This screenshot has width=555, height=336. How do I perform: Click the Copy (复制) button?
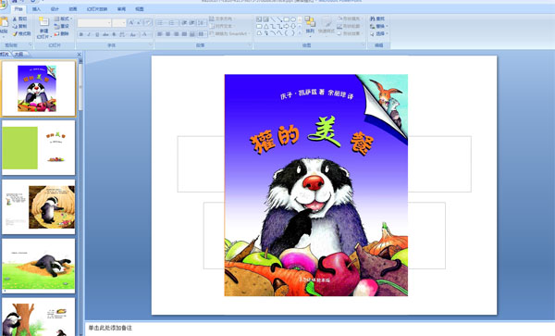(19, 27)
